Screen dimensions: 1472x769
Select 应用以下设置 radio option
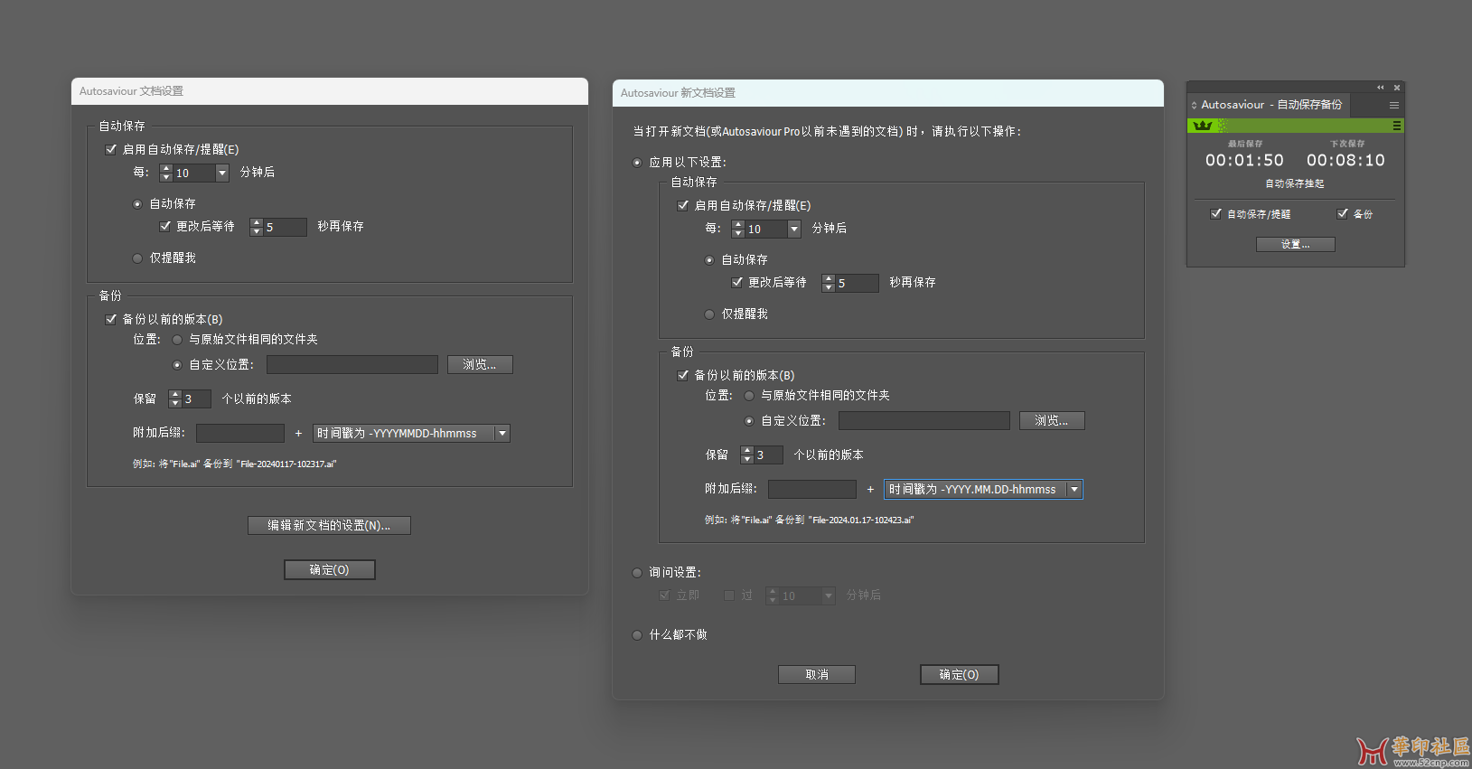(637, 163)
